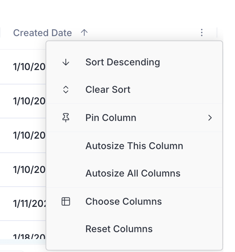Click the table icon beside Choose Columns
Image resolution: width=235 pixels, height=252 pixels.
[x=66, y=201]
